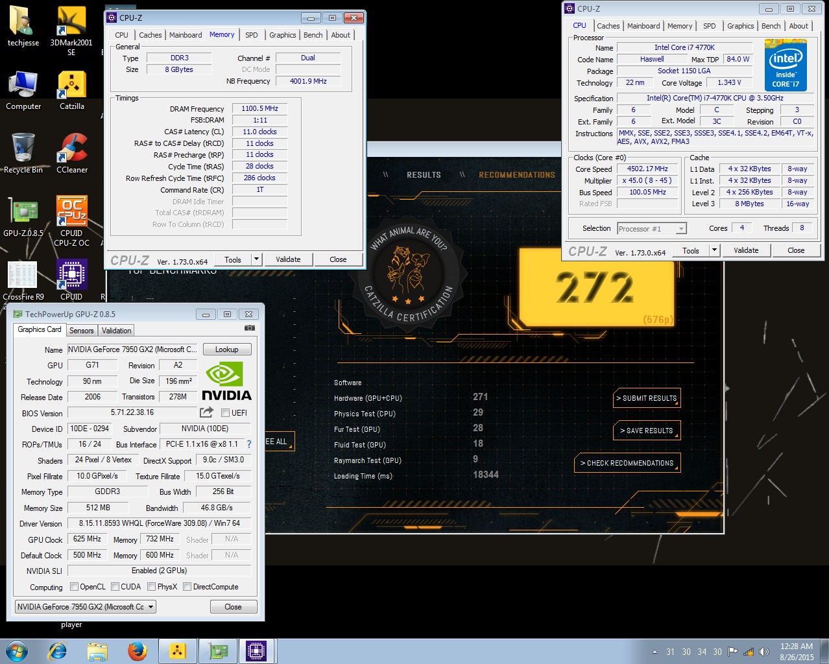Open Bench tab in right CPU-Z window
Viewport: 829px width, 664px height.
coord(771,26)
